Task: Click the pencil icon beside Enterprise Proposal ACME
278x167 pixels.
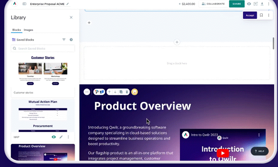Action: pyautogui.click(x=68, y=4)
